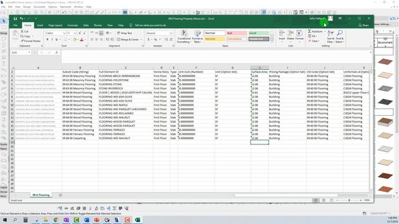The width and height of the screenshot is (399, 224).
Task: Toggle italic formatting
Action: (52, 40)
